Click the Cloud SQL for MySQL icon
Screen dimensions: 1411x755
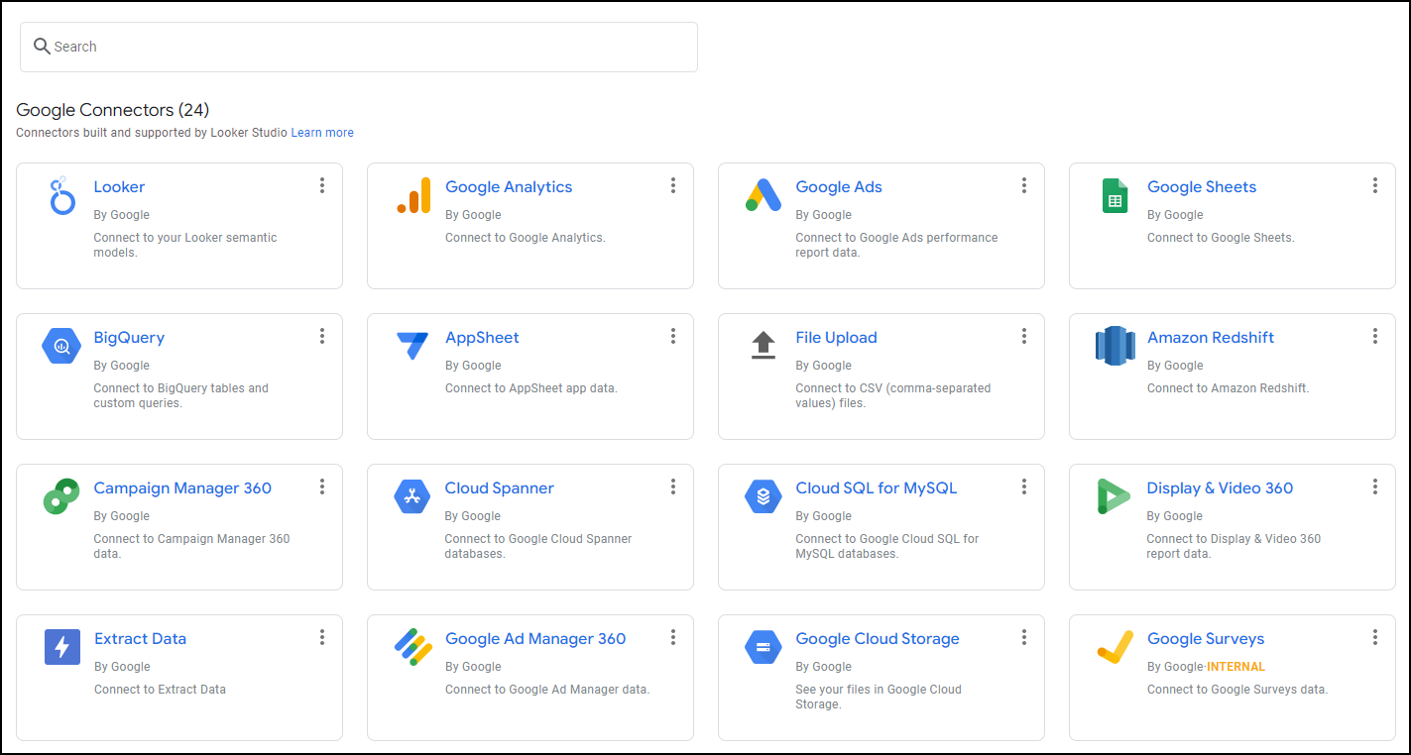click(764, 496)
